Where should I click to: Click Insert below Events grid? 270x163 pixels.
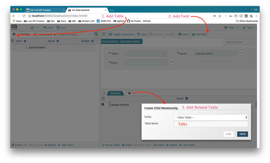17,145
